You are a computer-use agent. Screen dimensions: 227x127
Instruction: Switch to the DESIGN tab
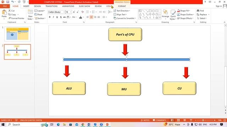[x=37, y=6]
